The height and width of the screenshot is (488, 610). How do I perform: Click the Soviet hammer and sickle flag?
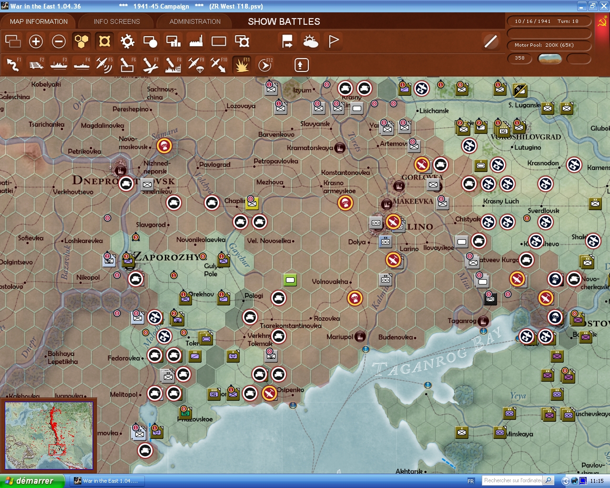[x=602, y=21]
